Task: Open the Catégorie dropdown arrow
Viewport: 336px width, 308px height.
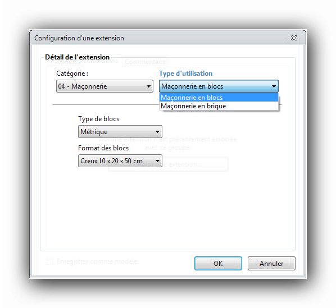Action: coord(148,86)
